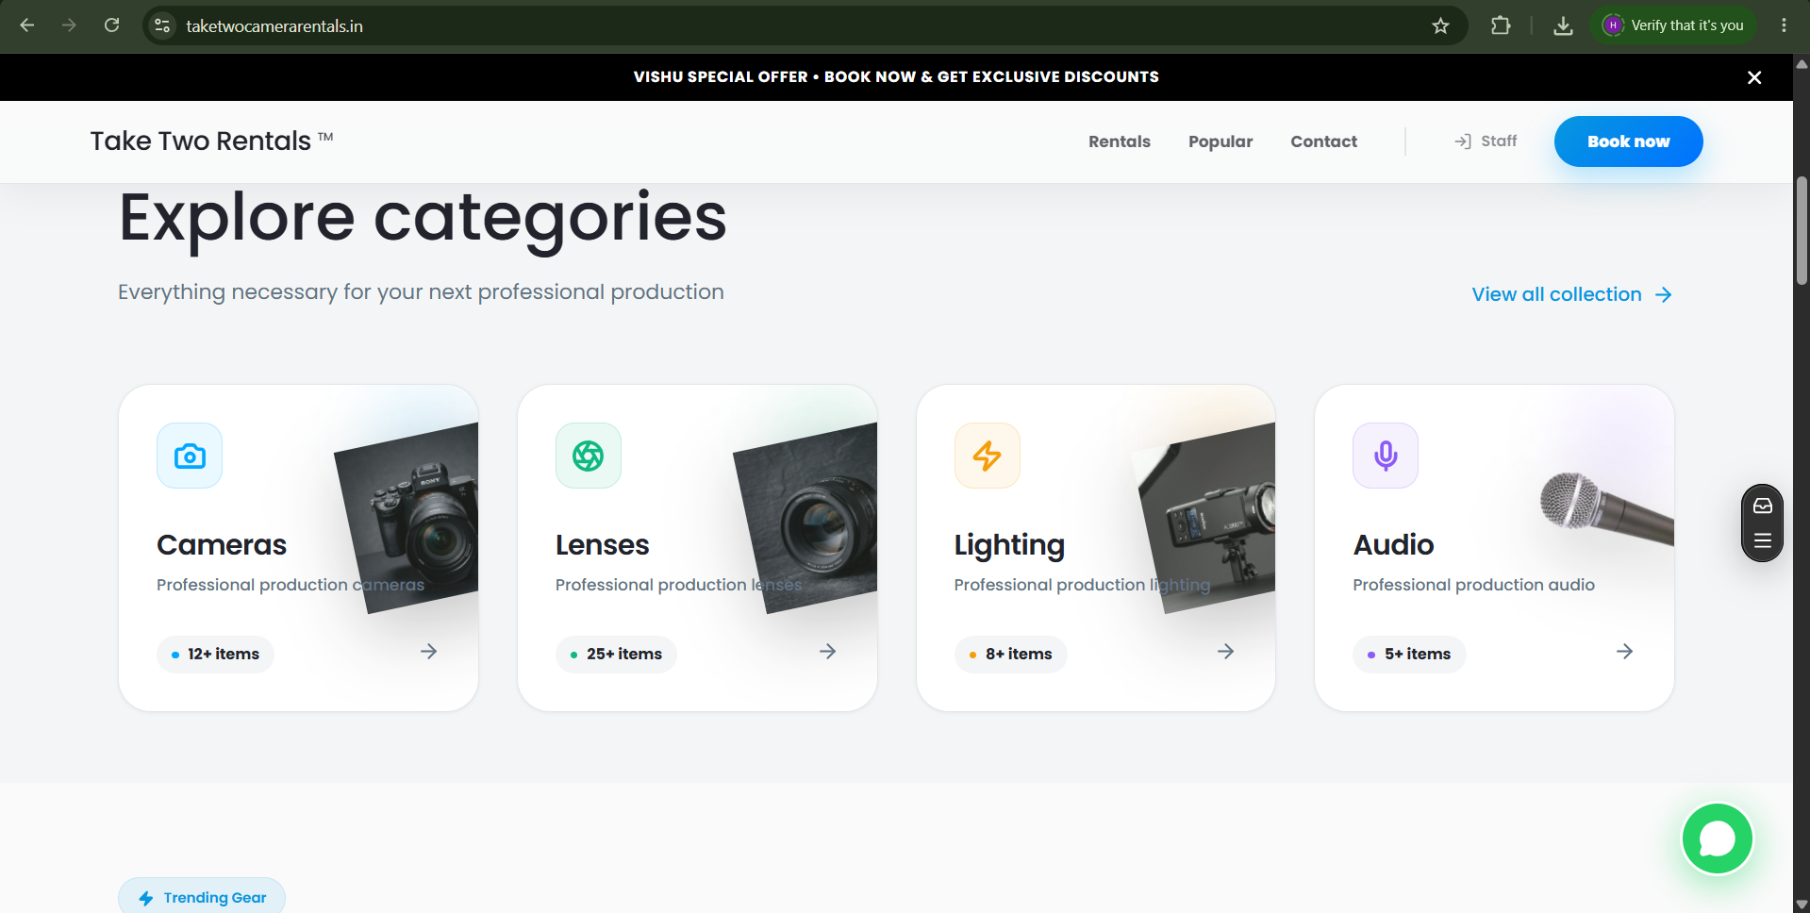1810x913 pixels.
Task: Click the Take Two Rentals logo text
Action: coord(211,141)
